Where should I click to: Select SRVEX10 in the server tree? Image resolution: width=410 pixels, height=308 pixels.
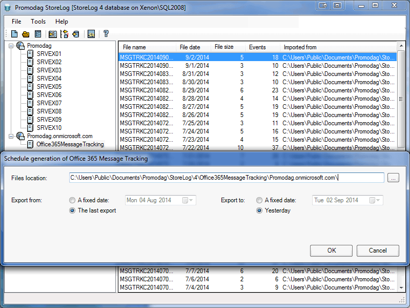(x=49, y=128)
